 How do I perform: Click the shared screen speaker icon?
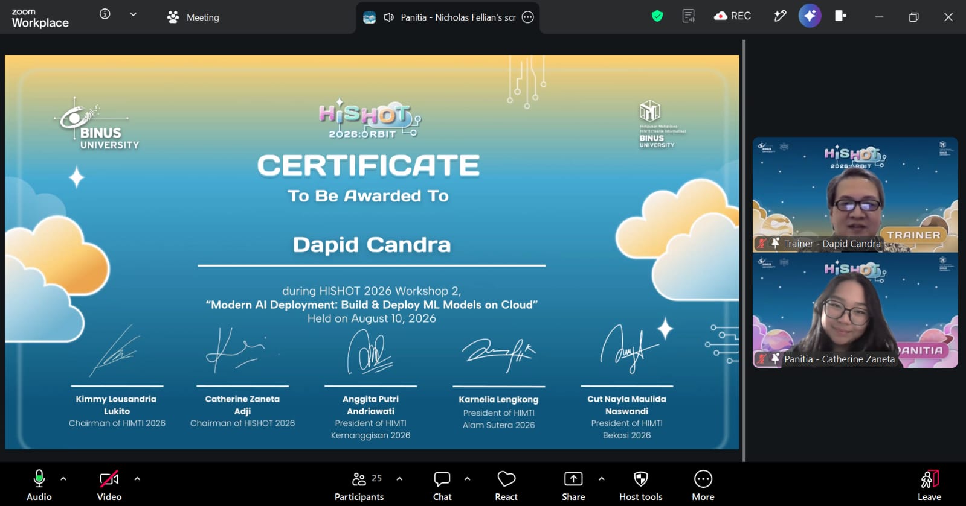point(389,17)
